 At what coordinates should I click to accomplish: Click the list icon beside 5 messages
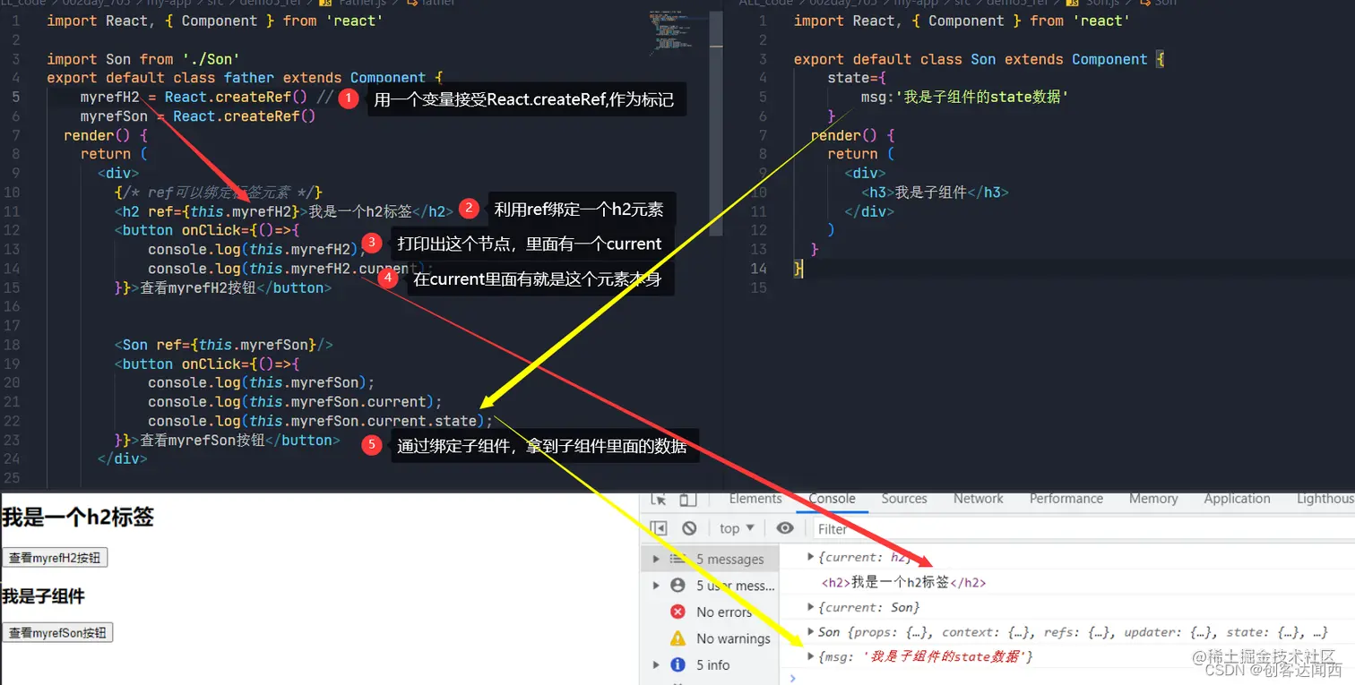click(678, 559)
